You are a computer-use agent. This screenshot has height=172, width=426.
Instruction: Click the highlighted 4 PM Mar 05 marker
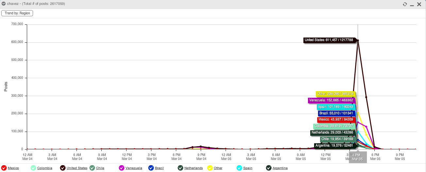pyautogui.click(x=358, y=157)
